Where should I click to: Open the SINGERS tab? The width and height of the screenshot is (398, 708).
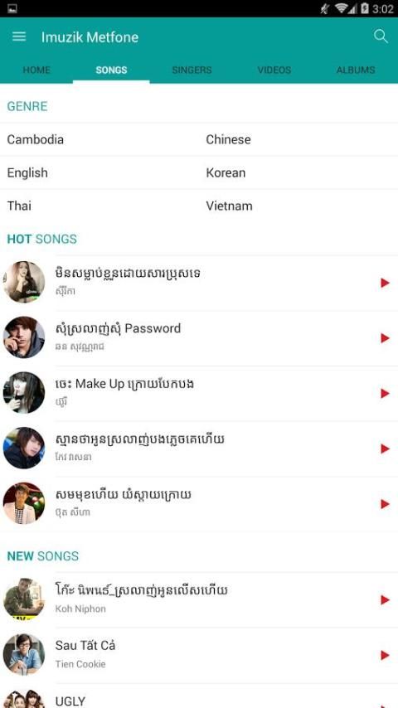pos(192,70)
